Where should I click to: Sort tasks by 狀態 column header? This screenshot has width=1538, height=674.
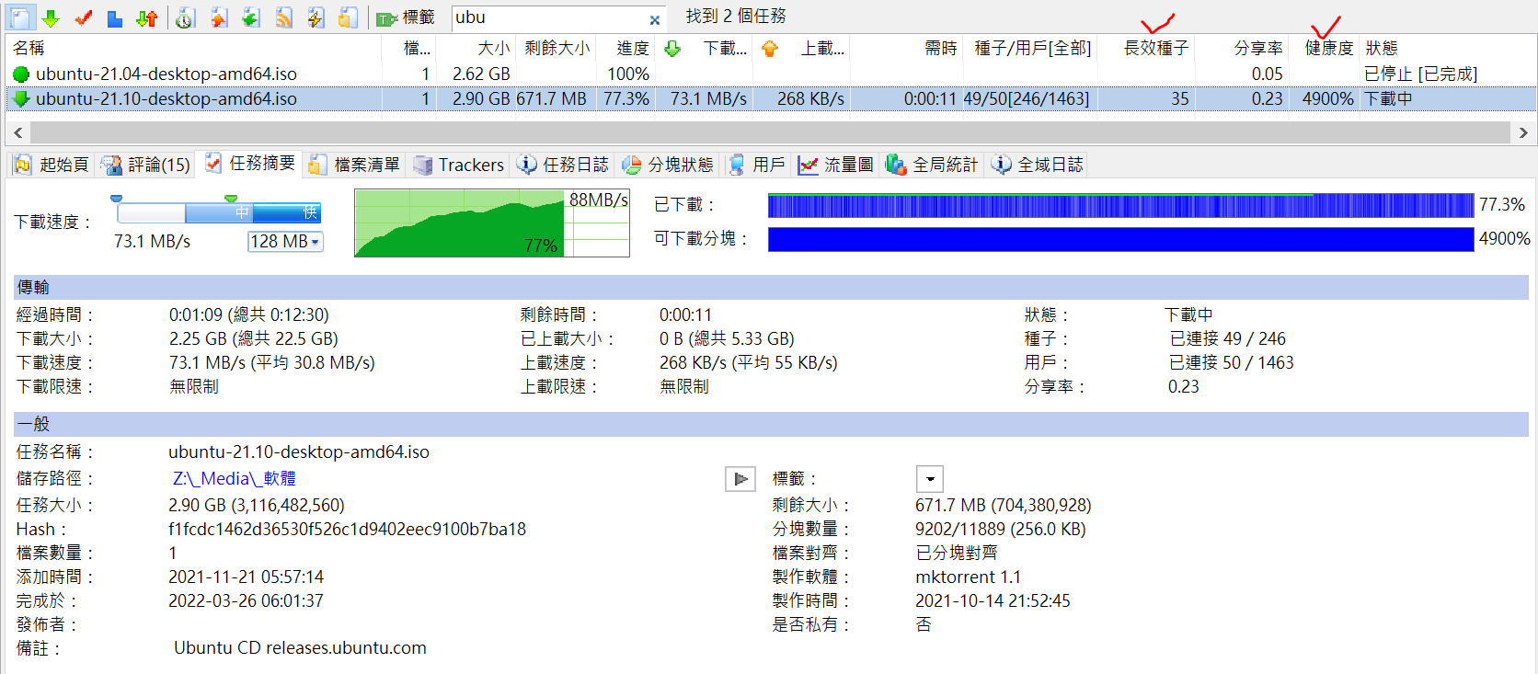coord(1382,48)
